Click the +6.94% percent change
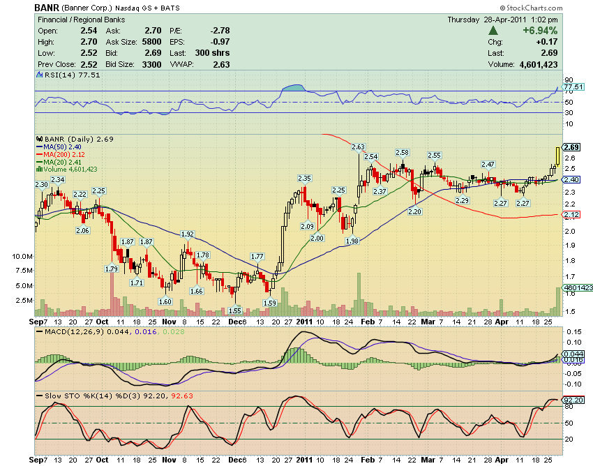 click(x=540, y=31)
